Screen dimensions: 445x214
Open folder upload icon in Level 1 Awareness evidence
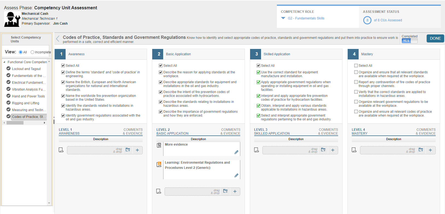point(128,150)
